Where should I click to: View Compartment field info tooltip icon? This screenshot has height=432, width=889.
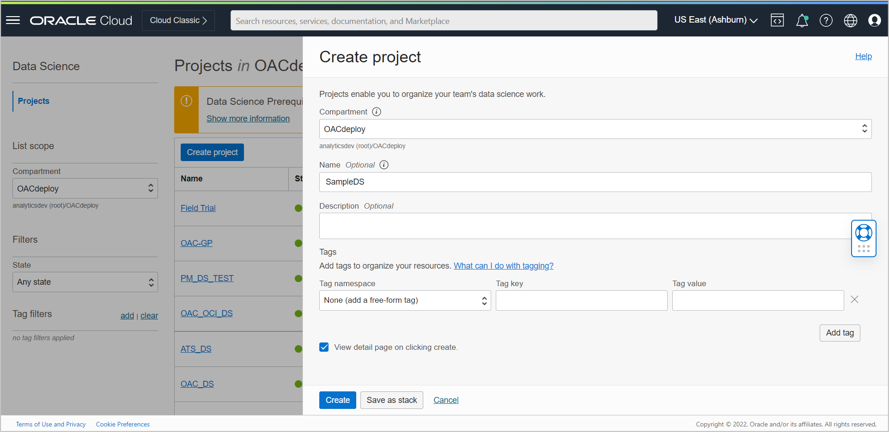click(x=377, y=112)
